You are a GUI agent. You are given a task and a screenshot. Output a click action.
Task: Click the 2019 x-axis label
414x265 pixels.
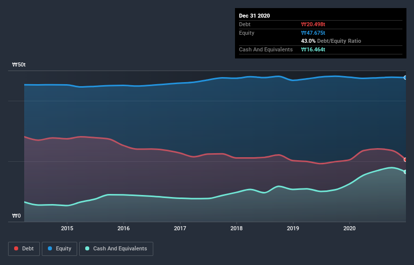click(x=293, y=228)
